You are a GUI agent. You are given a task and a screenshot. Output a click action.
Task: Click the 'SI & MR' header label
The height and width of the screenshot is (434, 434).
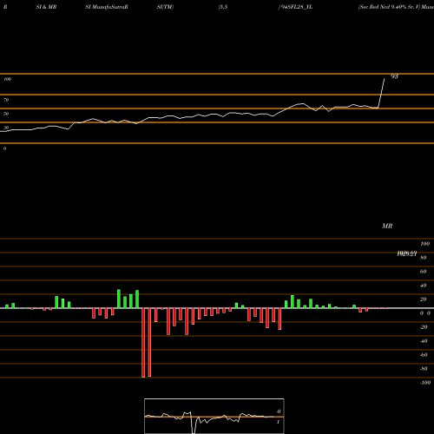(x=46, y=7)
